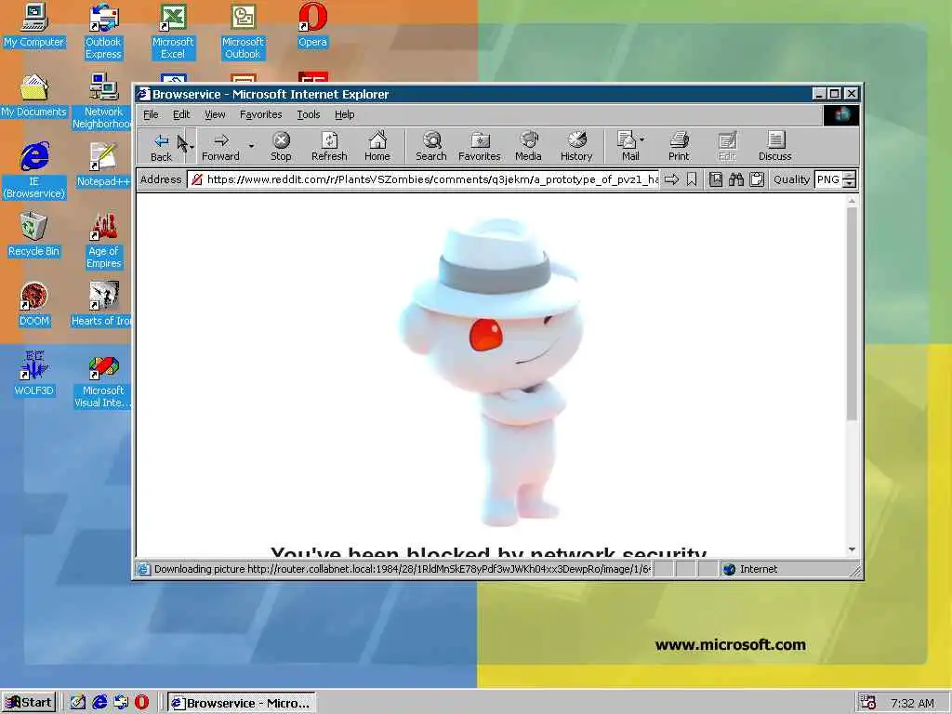Viewport: 952px width, 714px height.
Task: Click the Internet security zone indicator
Action: [x=750, y=570]
